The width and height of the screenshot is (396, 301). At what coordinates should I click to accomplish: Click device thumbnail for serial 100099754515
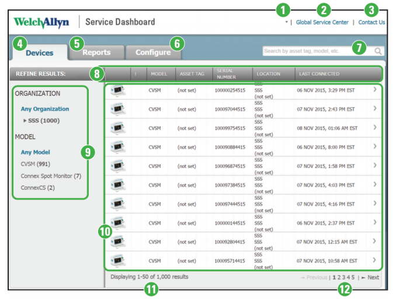pos(118,128)
